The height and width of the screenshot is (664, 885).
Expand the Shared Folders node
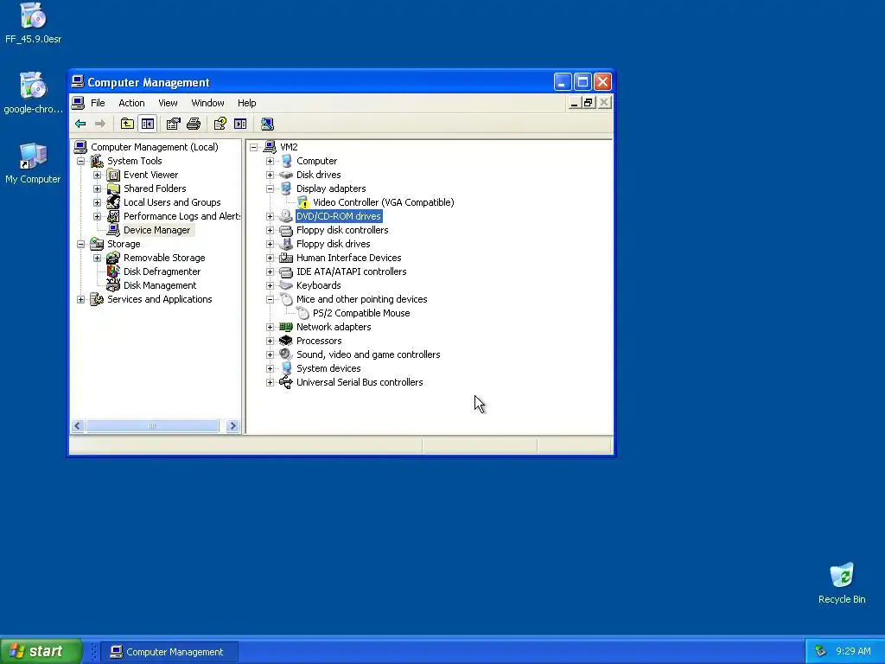(x=97, y=188)
